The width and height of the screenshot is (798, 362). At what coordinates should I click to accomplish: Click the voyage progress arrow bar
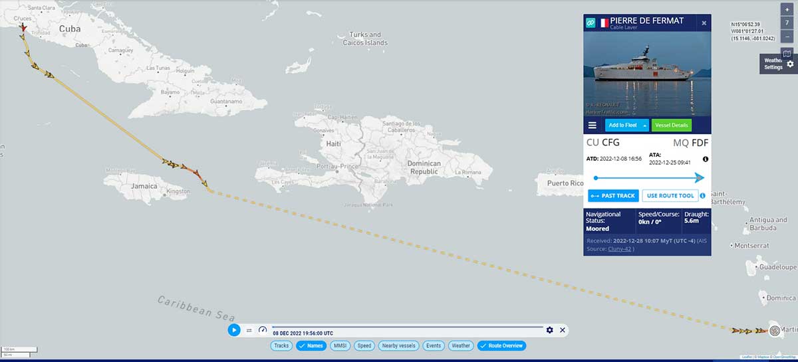point(649,177)
